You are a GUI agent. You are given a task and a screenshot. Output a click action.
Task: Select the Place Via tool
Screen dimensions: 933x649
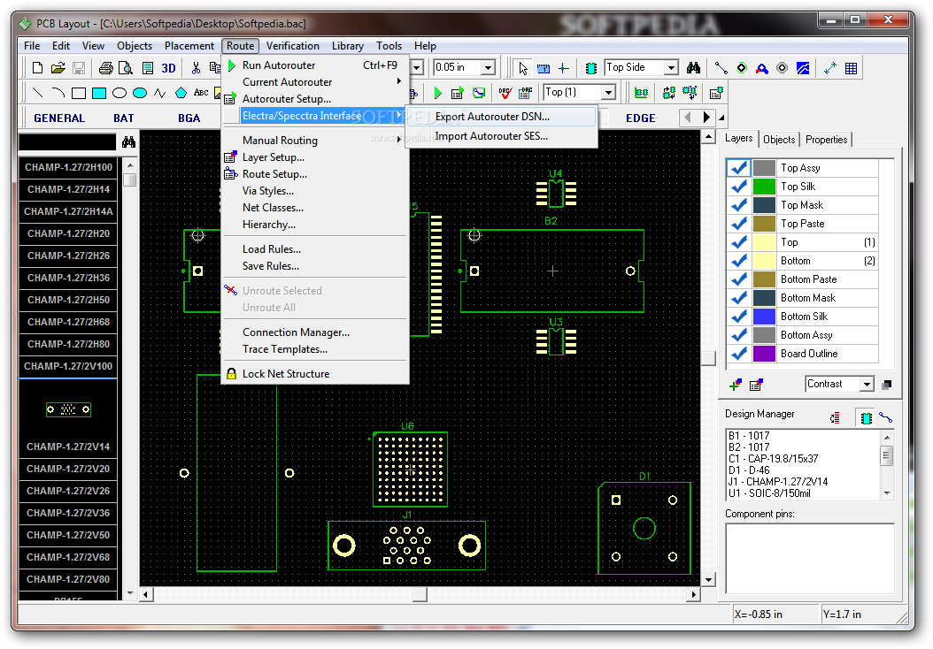click(742, 68)
